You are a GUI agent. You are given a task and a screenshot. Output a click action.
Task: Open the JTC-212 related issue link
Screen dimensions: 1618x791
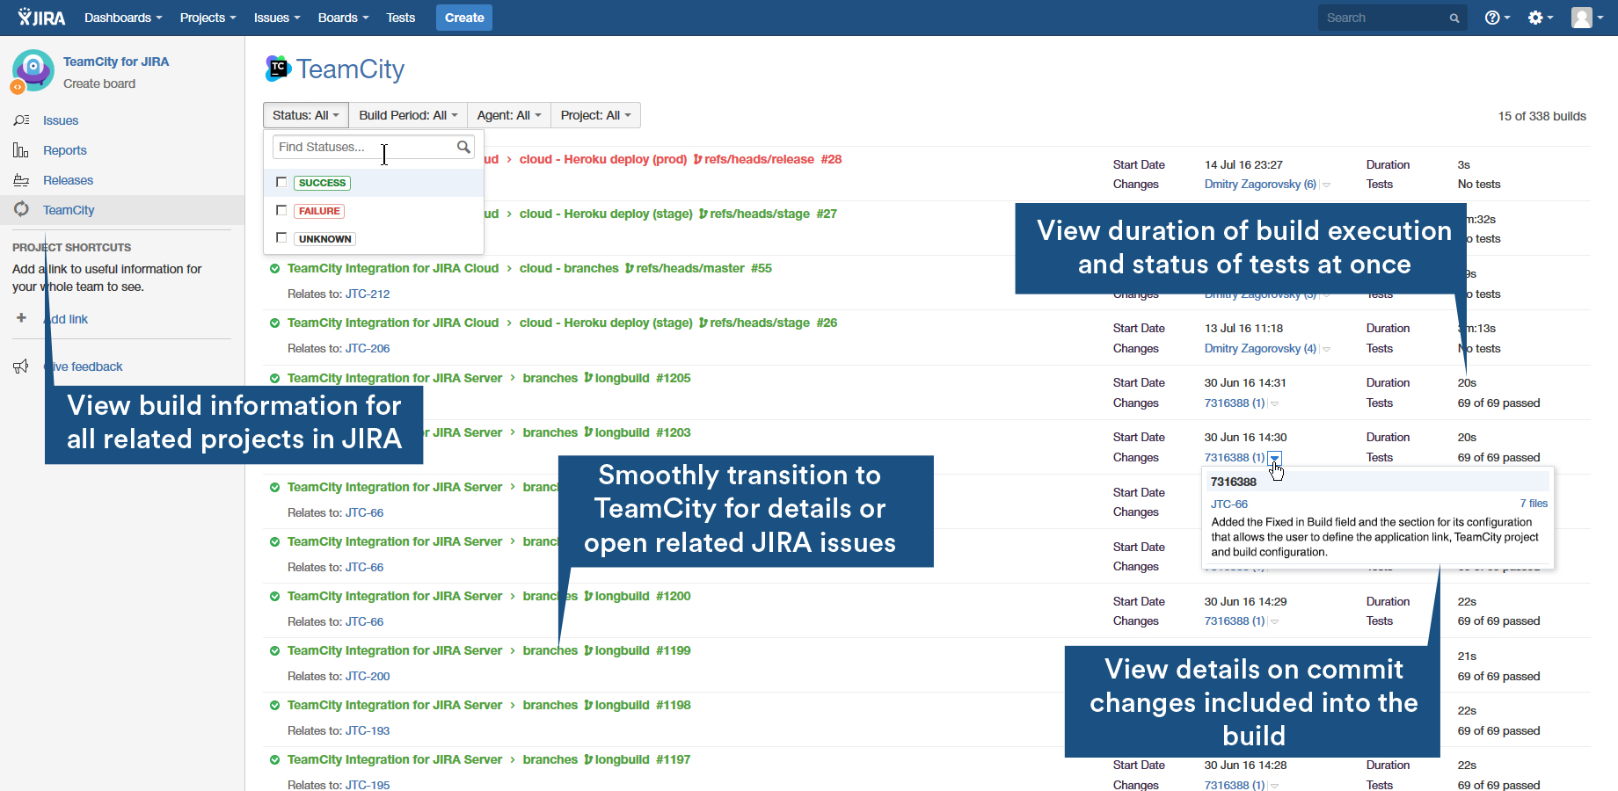(368, 294)
